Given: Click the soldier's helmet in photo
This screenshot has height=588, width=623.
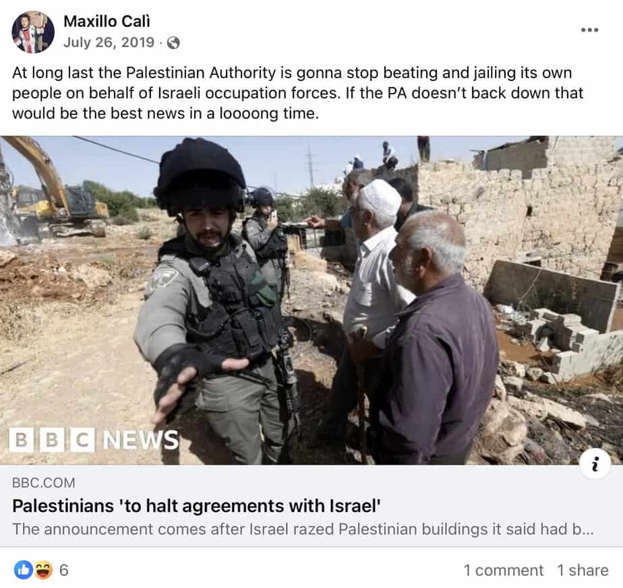Looking at the screenshot, I should 200,176.
